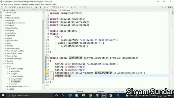Maximize the editor area
This screenshot has width=174, height=98.
[170, 10]
